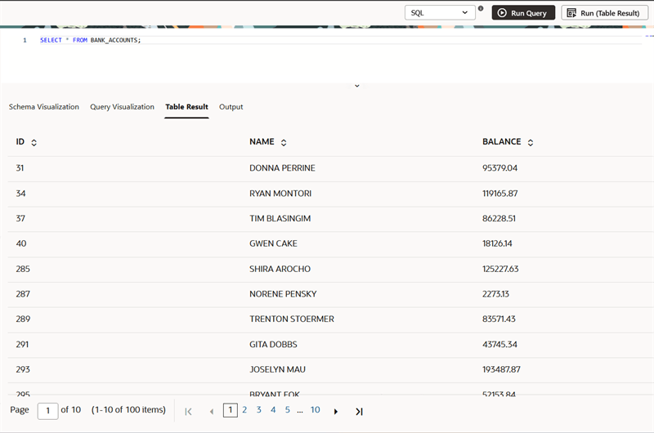The width and height of the screenshot is (654, 433).
Task: Select cell GITA DOBBS
Action: point(273,344)
